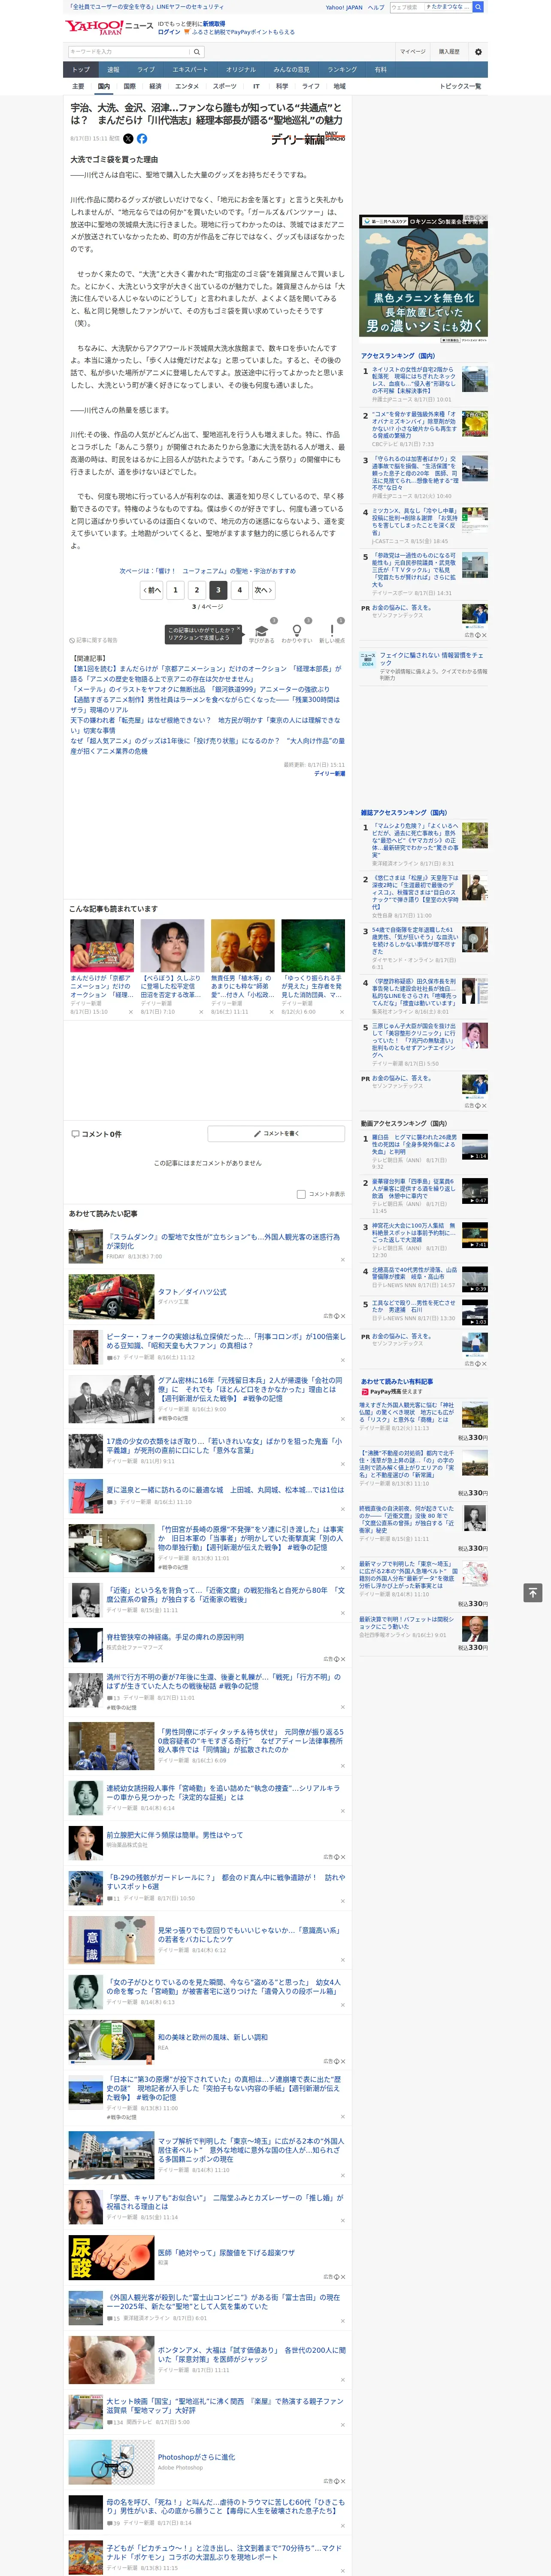The image size is (551, 2576).
Task: Click the Yahoo! JAPAN news logo
Action: click(x=109, y=27)
